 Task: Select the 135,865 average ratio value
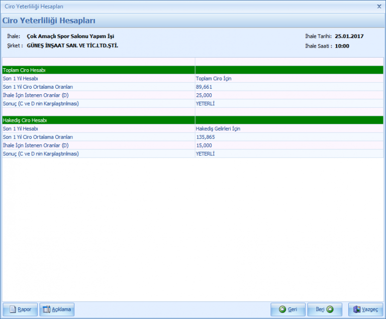point(205,137)
